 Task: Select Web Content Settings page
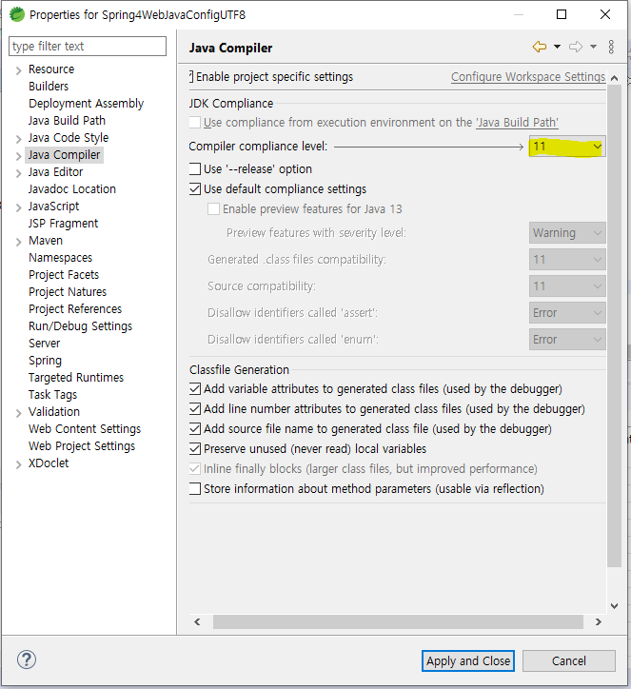point(85,429)
